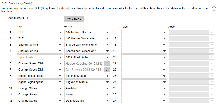Open the Away status dropdown

point(87,94)
